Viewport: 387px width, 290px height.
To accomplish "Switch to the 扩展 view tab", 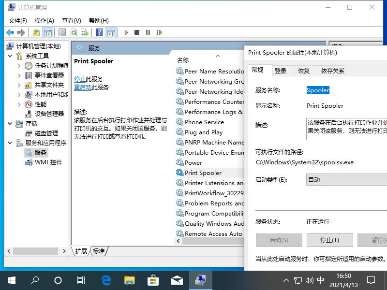I will (x=81, y=251).
